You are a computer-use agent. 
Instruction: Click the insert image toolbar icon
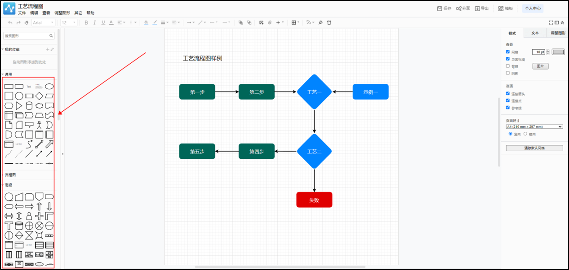[261, 22]
